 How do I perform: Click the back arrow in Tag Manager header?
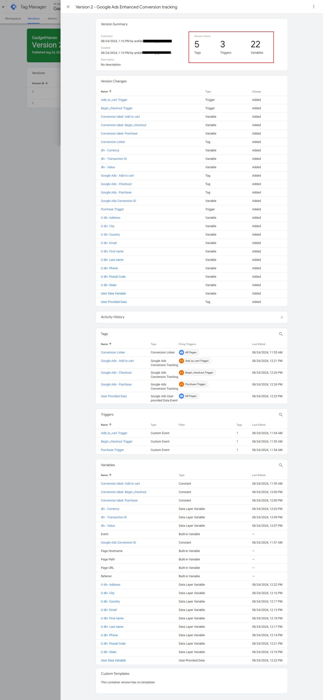[3, 7]
